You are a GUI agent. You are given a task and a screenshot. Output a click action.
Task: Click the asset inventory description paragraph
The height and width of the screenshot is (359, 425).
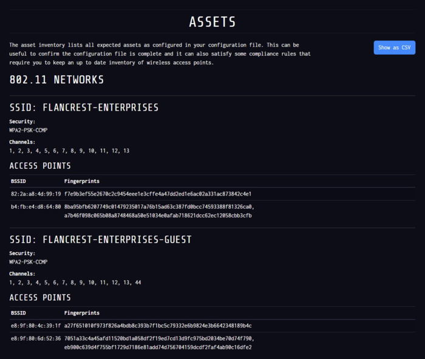[x=160, y=53]
